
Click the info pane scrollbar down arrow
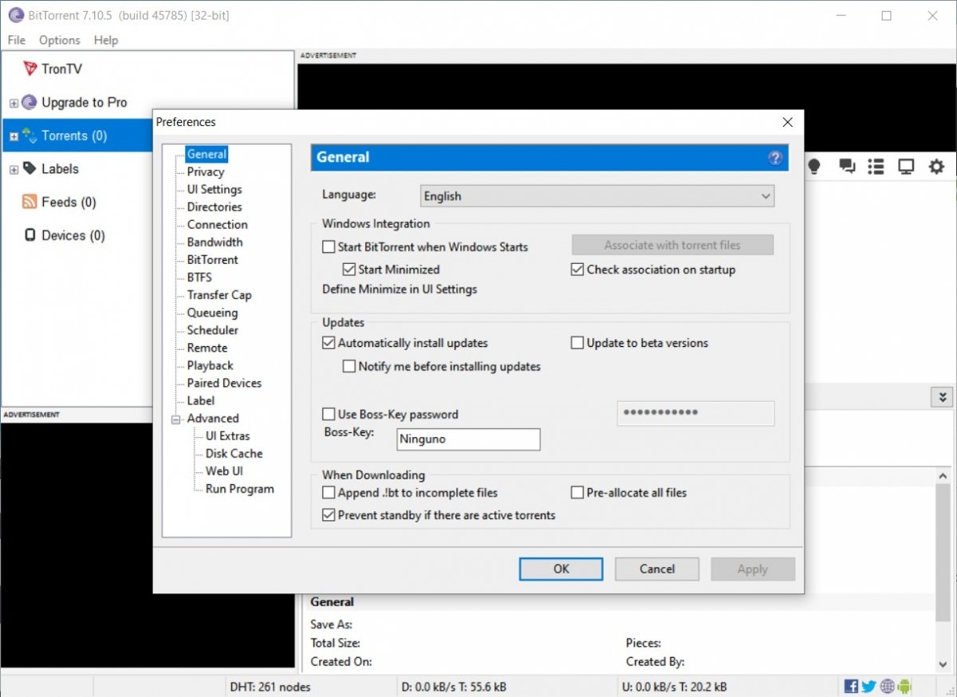pyautogui.click(x=943, y=664)
